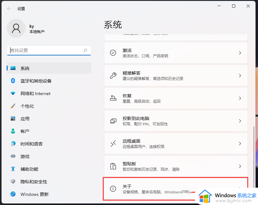258x205 pixels.
Task: Open the 投影到此电脑 title text
Action: (136, 118)
